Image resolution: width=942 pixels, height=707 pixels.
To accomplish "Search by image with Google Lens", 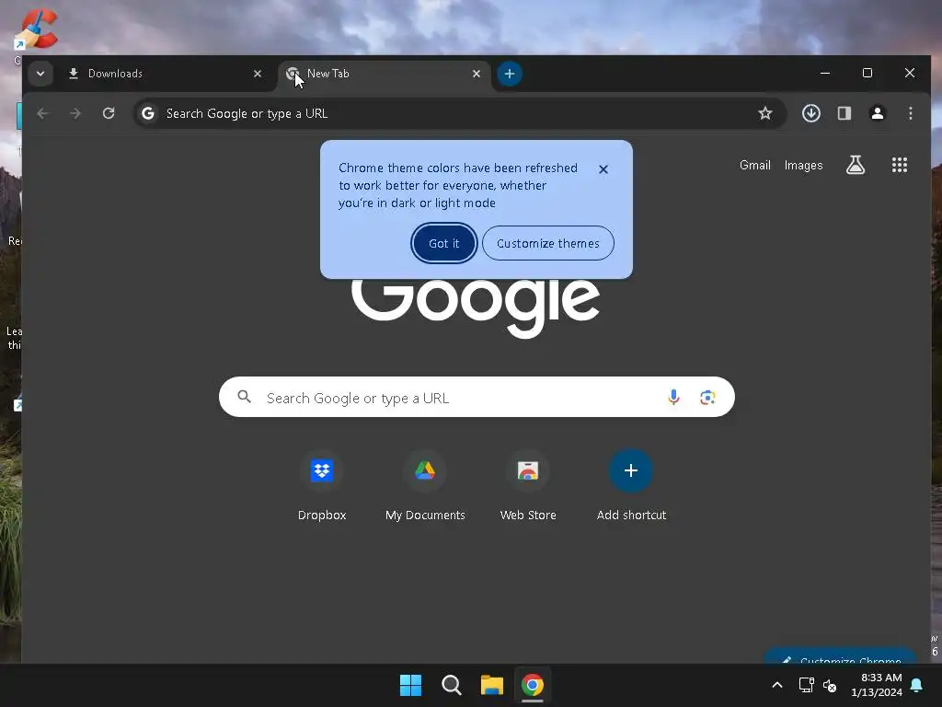I will (707, 397).
